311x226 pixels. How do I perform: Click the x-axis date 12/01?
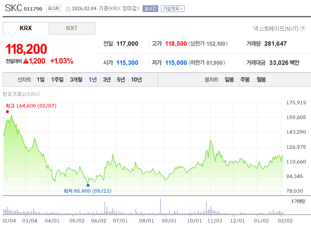point(237,221)
